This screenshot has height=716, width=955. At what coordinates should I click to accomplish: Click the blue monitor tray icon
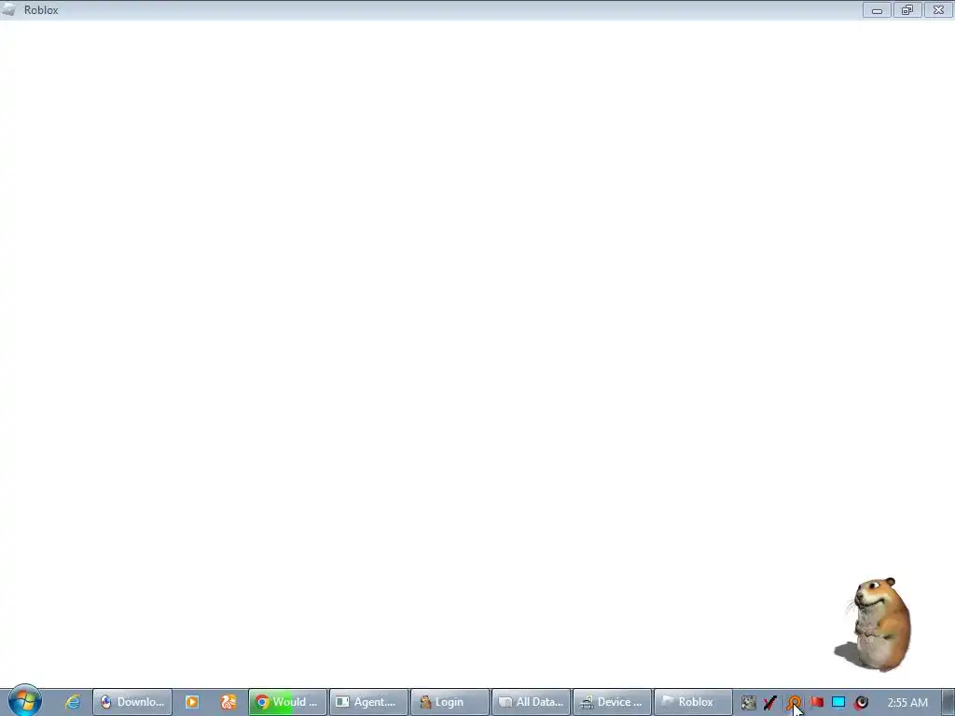[x=838, y=703]
